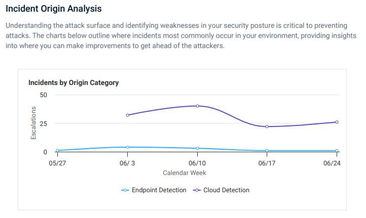Click the Incidents by Origin Category title
Screen dimensions: 366x218
tap(74, 82)
